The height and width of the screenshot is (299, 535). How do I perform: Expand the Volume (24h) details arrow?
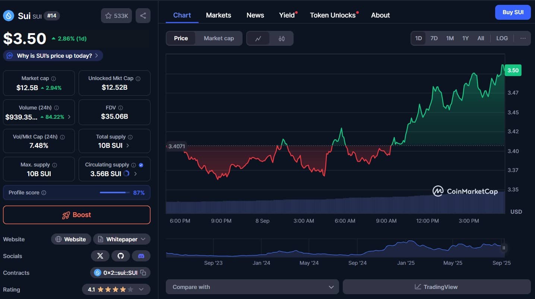[x=69, y=117]
